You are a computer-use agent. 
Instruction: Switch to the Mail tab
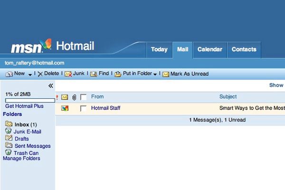(x=182, y=49)
